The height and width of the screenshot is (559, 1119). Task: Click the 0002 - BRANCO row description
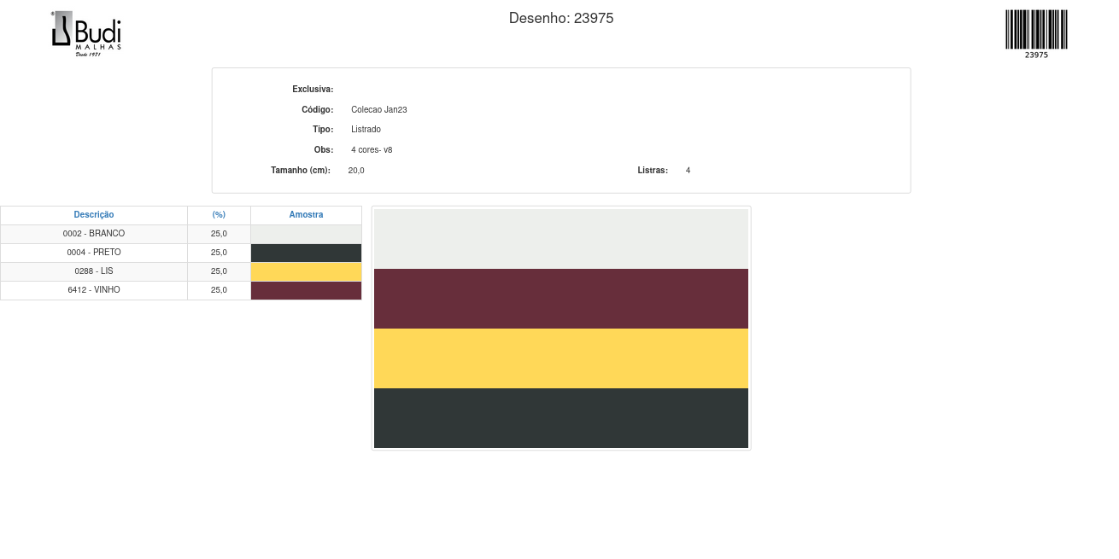point(94,234)
